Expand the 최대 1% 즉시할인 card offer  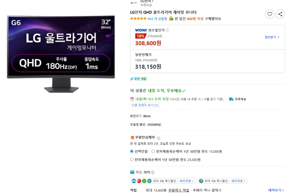click(x=223, y=181)
